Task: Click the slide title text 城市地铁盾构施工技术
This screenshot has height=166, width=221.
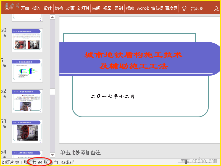Action: point(133,55)
